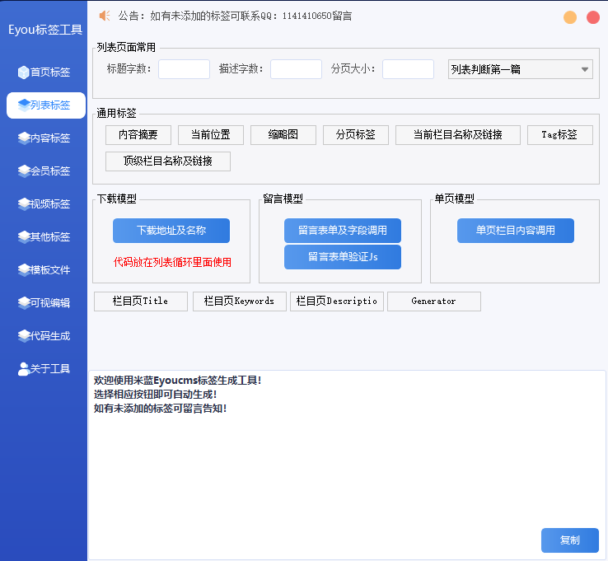Select the 视频标签 tab label

coord(50,204)
